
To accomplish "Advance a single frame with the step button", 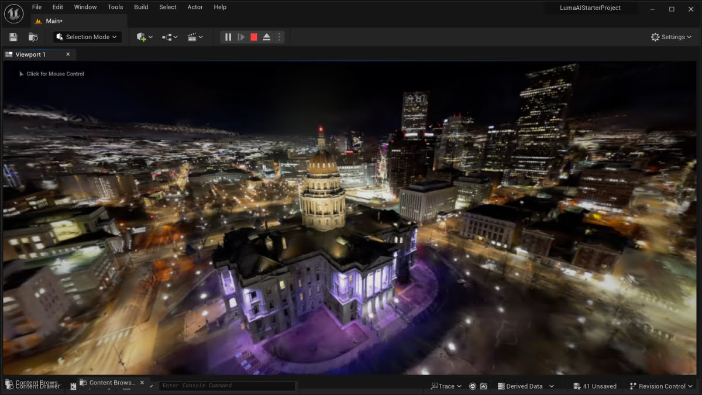I will [241, 37].
